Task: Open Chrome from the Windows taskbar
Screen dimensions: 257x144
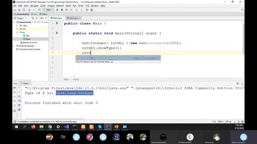Action: coord(50,127)
